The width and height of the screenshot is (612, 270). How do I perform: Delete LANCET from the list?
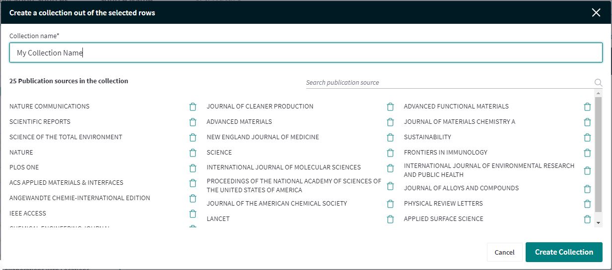coord(390,219)
